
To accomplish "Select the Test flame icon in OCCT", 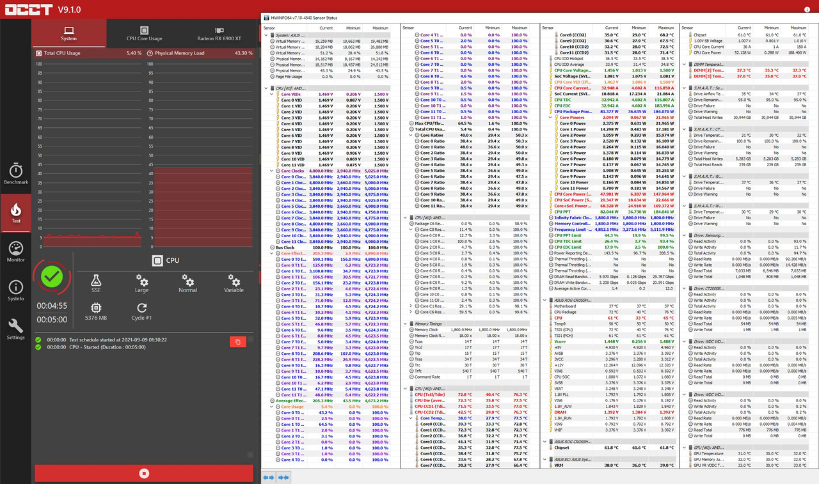I will click(x=16, y=213).
